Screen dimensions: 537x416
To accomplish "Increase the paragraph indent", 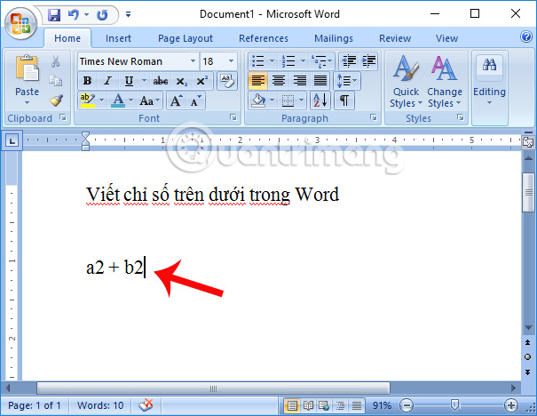I will pyautogui.click(x=368, y=61).
